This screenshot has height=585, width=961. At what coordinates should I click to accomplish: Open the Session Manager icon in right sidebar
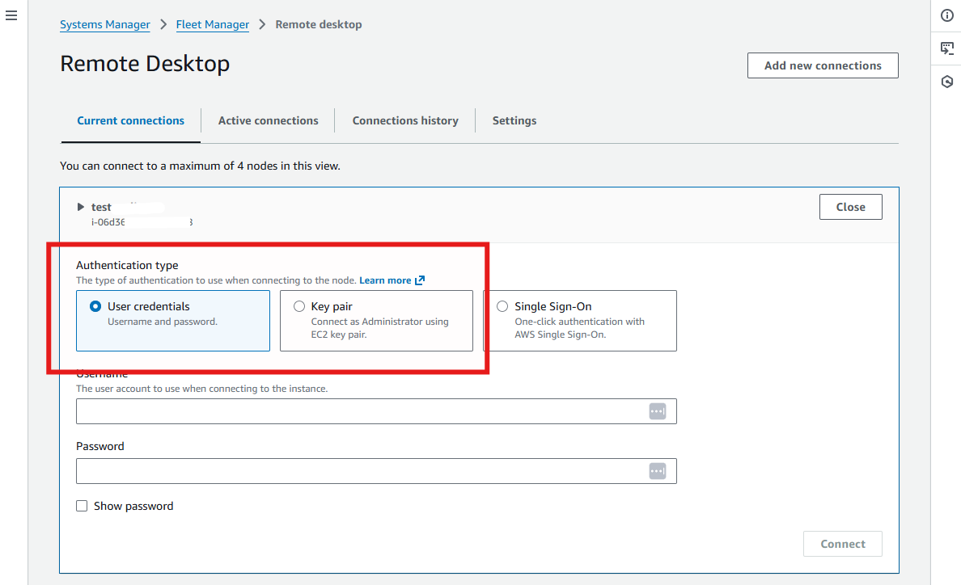pos(946,48)
